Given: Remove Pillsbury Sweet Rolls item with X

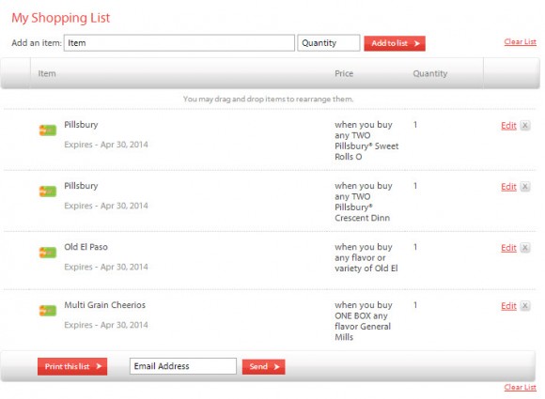Looking at the screenshot, I should click(x=525, y=126).
